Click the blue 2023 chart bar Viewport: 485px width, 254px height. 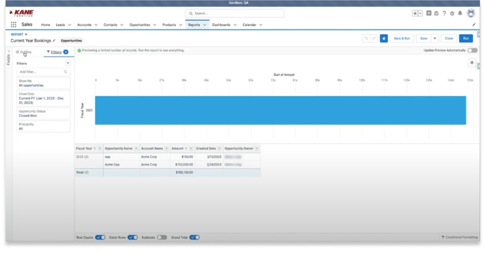tap(280, 110)
